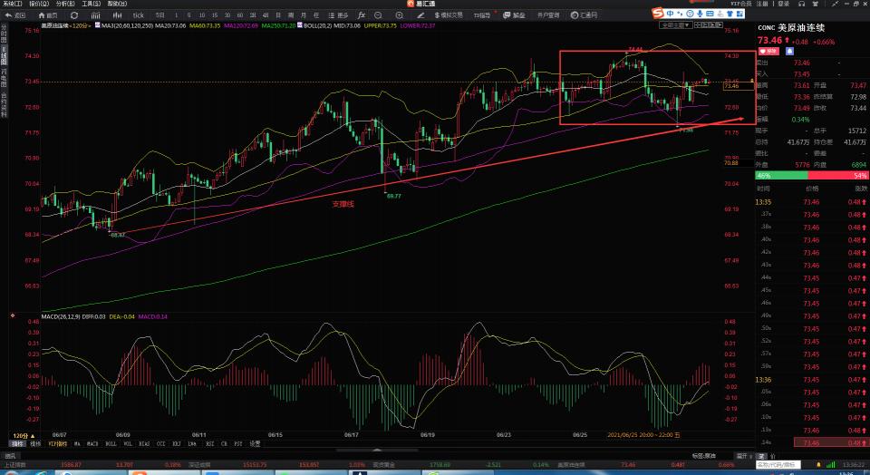Image resolution: width=870 pixels, height=475 pixels.
Task: Open the TD指导 toolbar item
Action: [x=481, y=15]
